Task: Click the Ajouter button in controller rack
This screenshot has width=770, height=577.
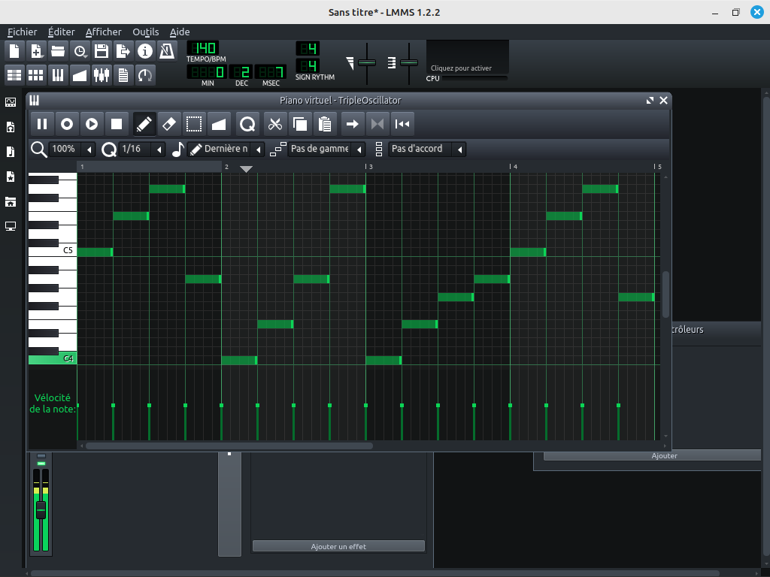Action: click(x=652, y=456)
